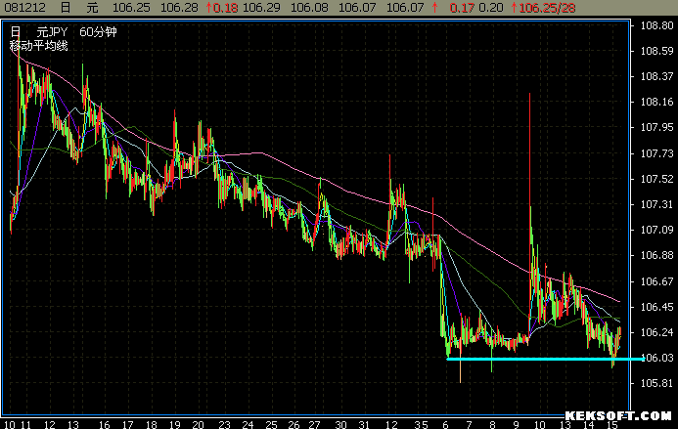Click the 107.95 price axis label

coord(656,127)
